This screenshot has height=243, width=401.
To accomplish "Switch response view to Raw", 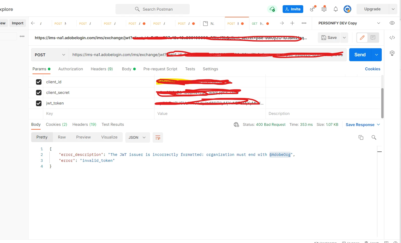I will pos(62,137).
